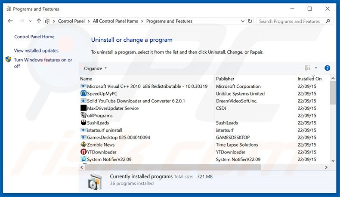Click the Control Panel breadcrumb
340x197 pixels.
(71, 21)
